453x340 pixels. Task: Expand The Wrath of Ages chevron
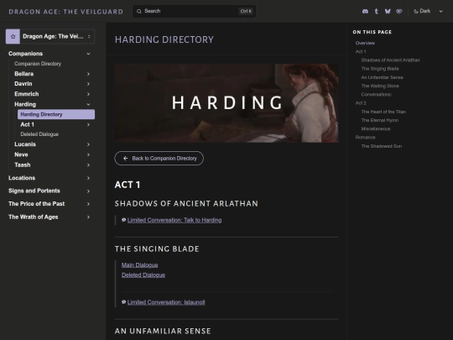[x=88, y=217]
